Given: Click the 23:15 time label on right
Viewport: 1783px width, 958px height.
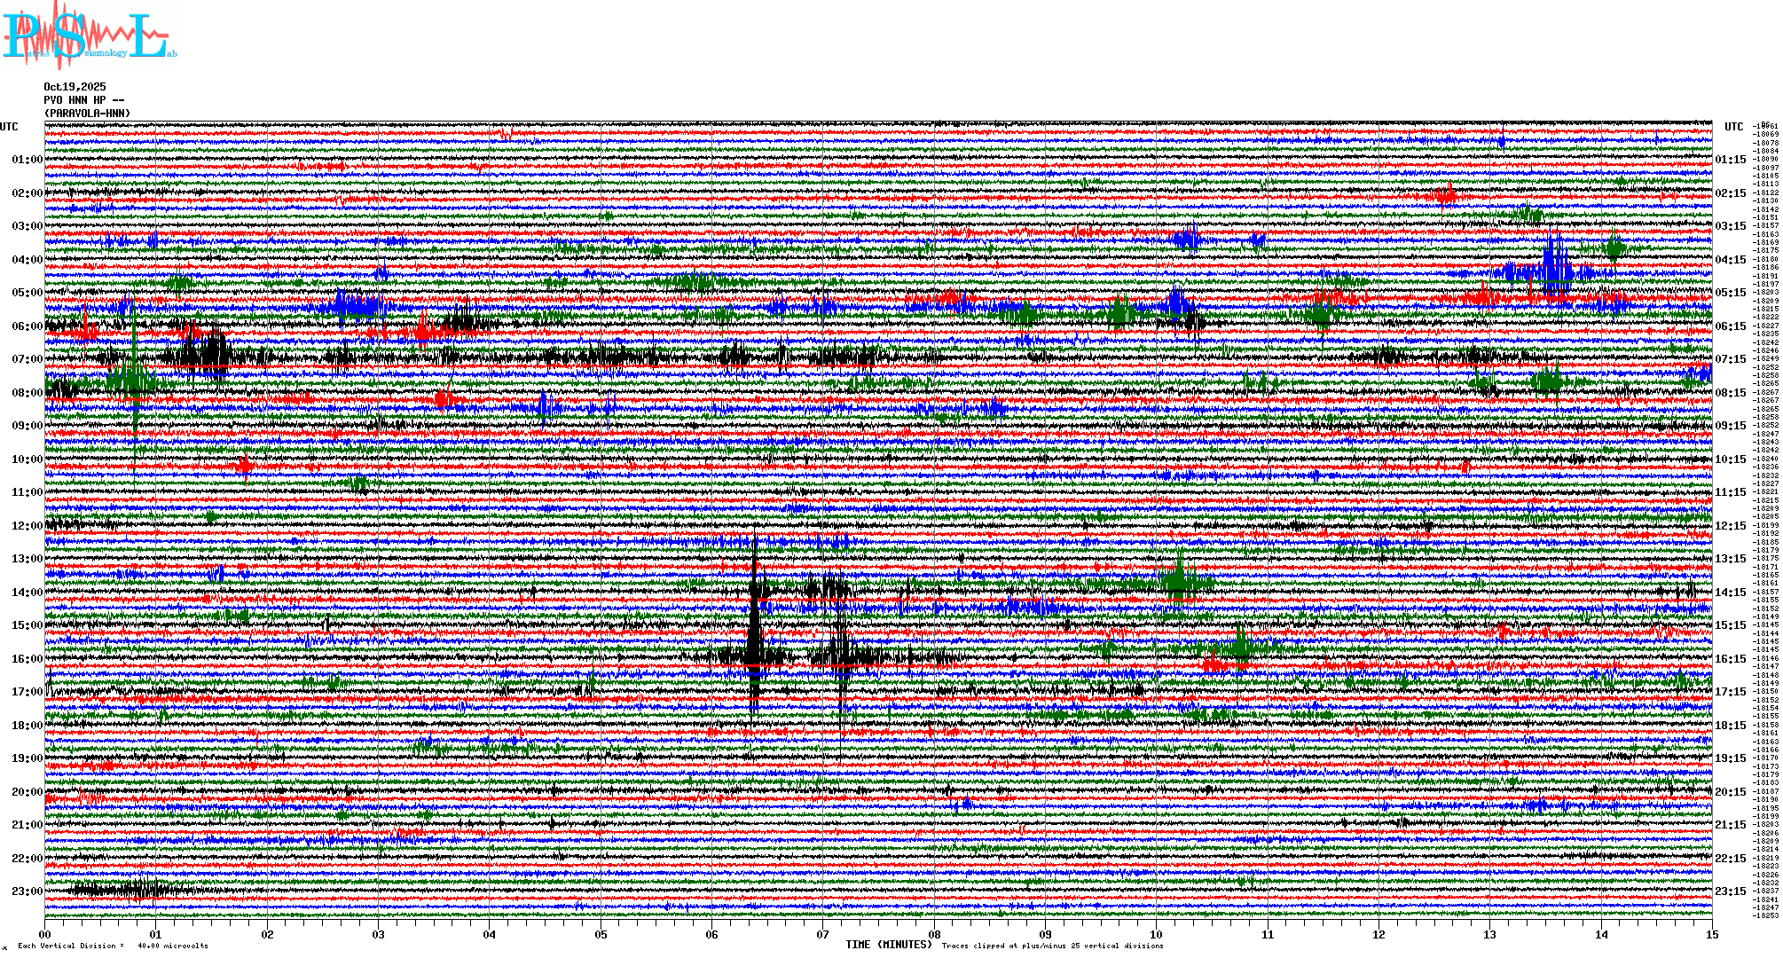Looking at the screenshot, I should 1730,891.
